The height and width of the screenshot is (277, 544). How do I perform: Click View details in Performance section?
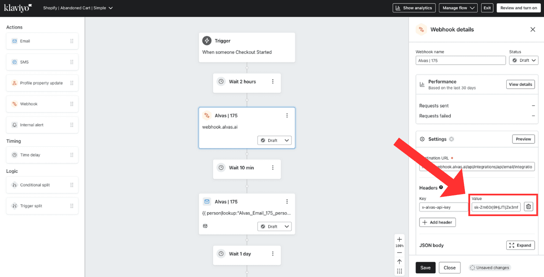point(520,84)
